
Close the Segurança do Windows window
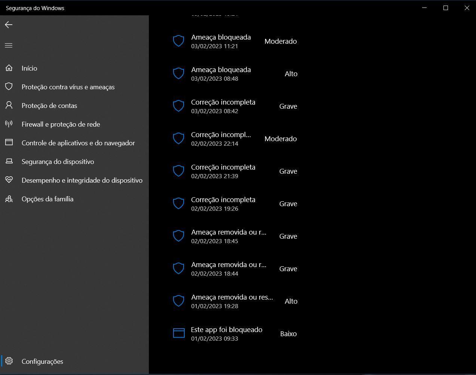click(467, 8)
